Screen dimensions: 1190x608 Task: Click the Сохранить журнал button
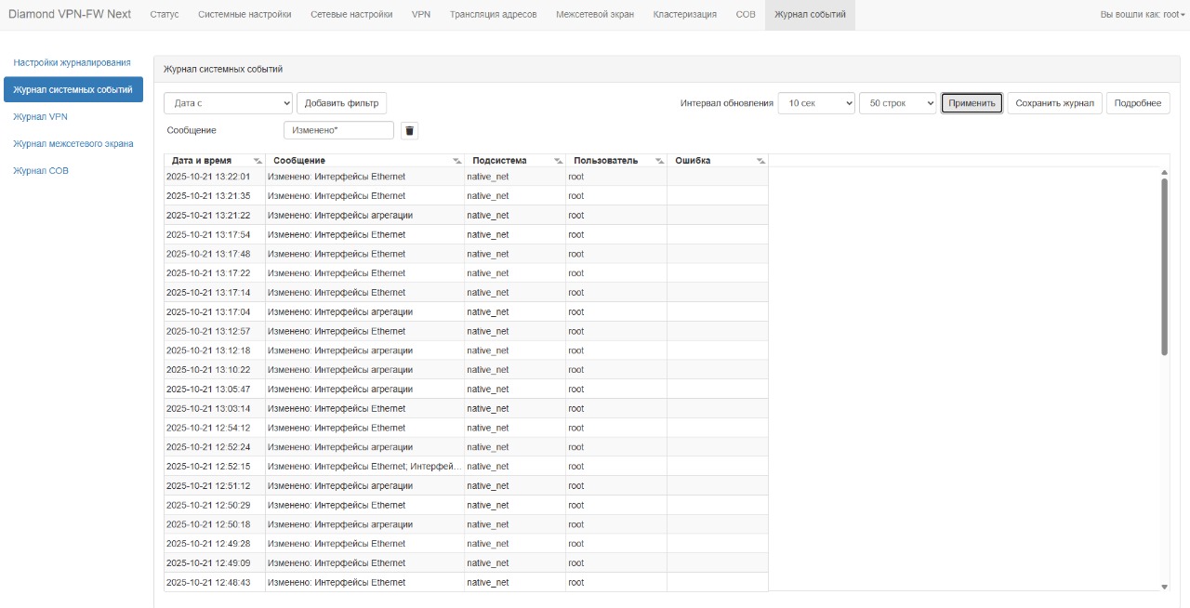[1054, 103]
